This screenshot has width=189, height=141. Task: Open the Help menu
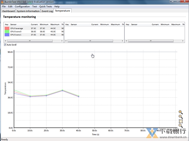point(57,6)
